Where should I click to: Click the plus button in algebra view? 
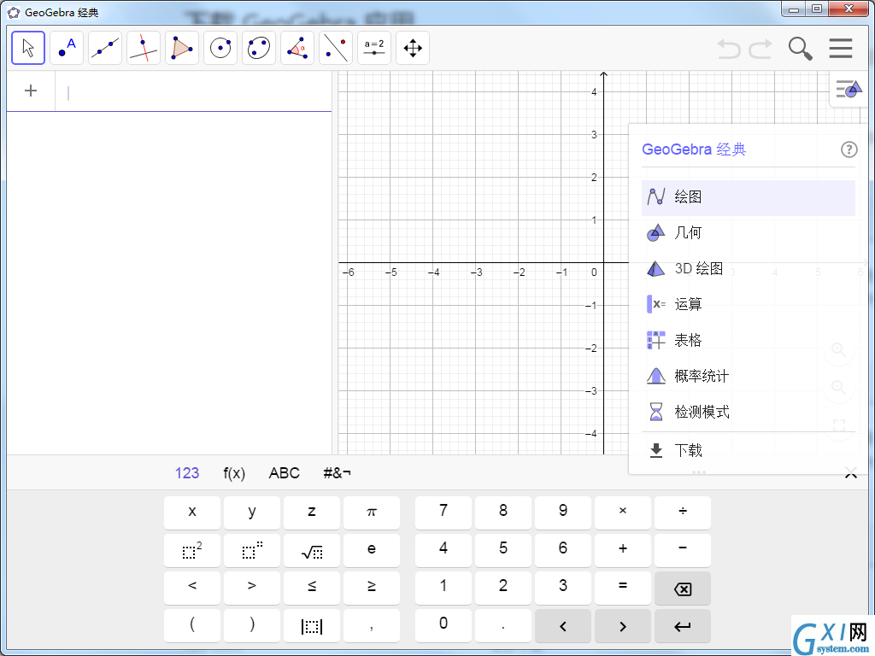click(x=31, y=91)
